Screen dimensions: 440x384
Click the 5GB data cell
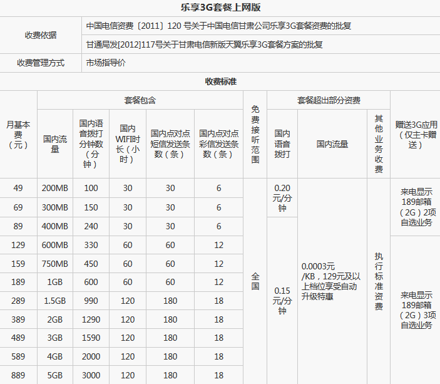point(55,375)
